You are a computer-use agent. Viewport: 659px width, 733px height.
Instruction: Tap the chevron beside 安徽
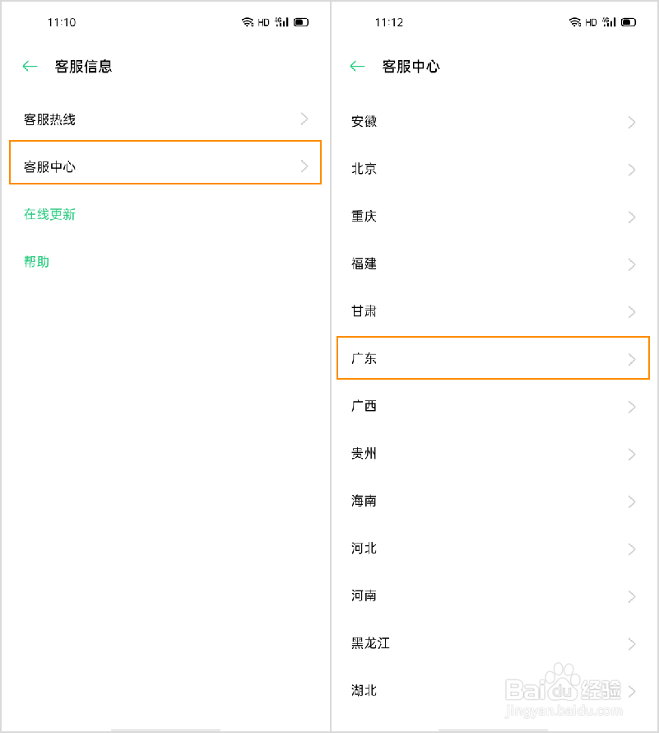point(632,123)
